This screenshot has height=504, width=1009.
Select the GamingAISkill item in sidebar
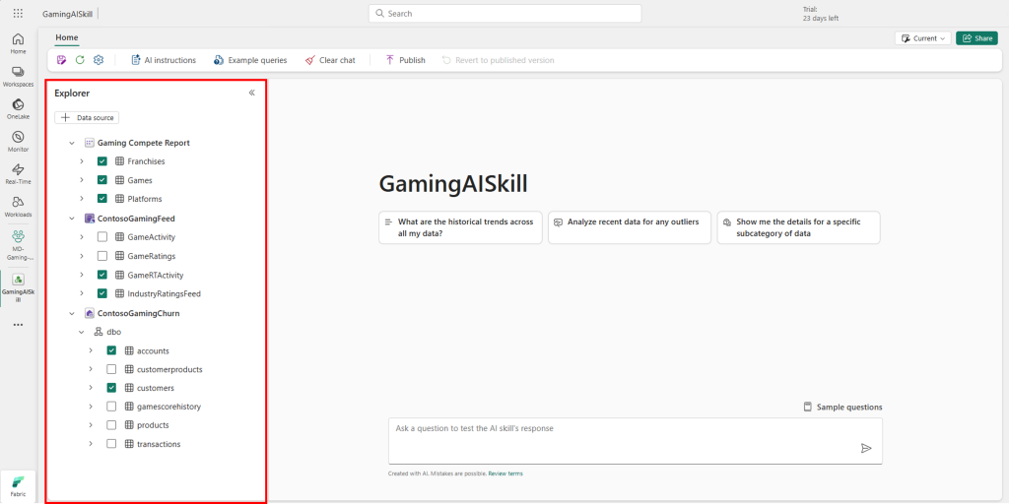[18, 288]
